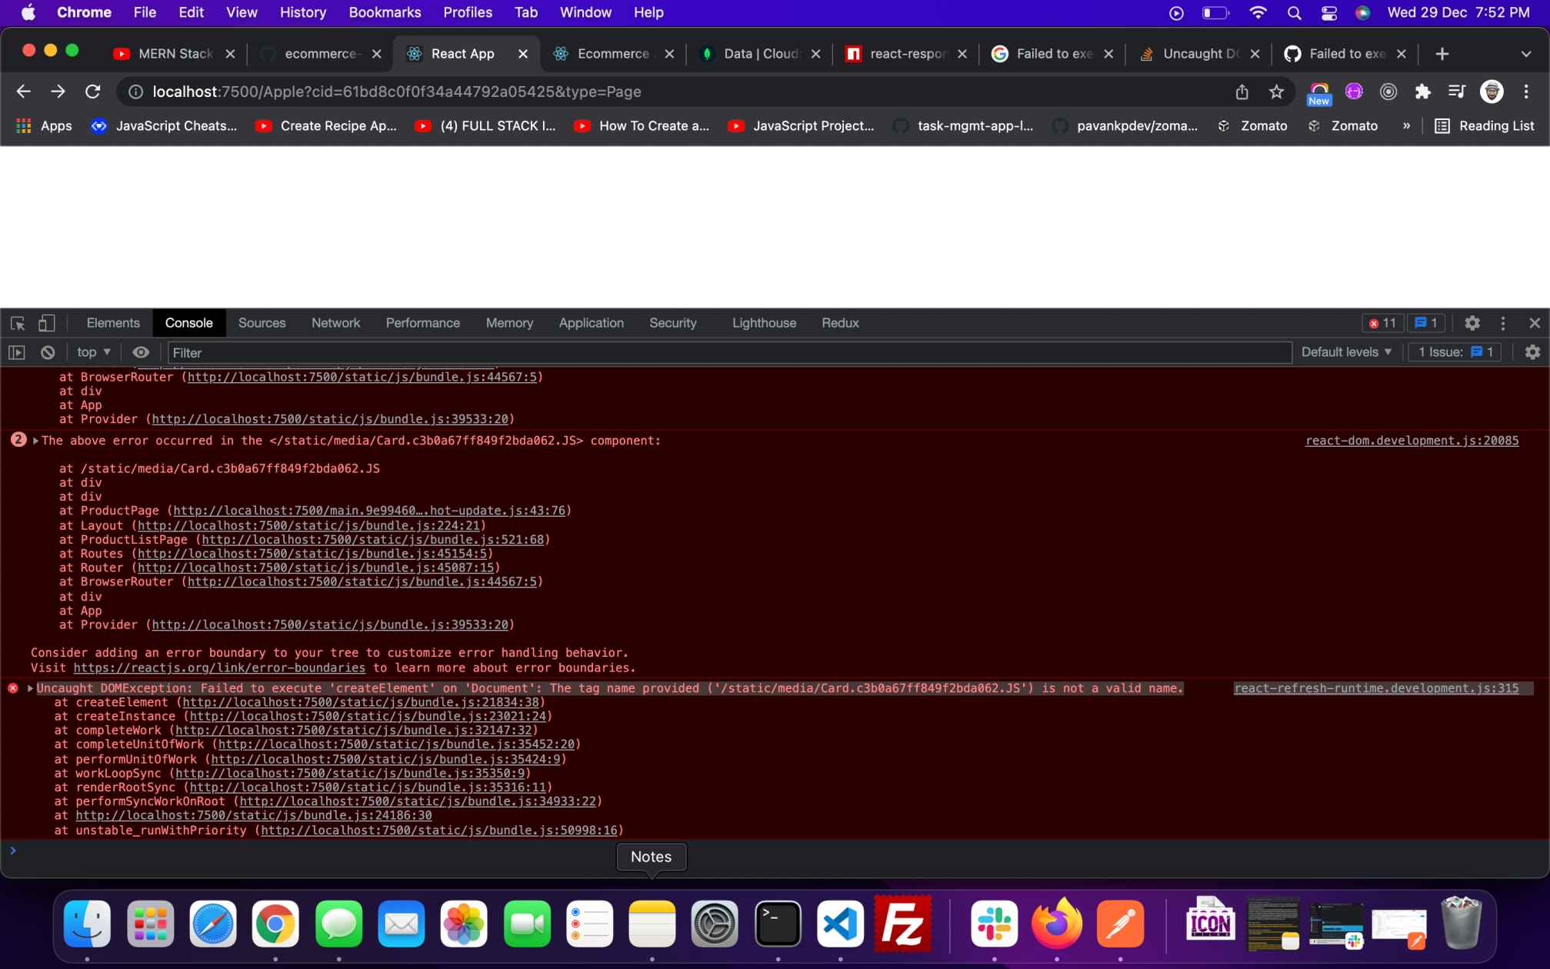Open react-dom.development.js:20085 source link
Screen dimensions: 1550x969
(x=1412, y=441)
